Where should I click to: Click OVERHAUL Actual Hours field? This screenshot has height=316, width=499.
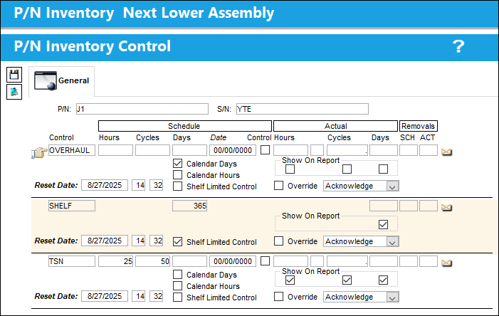tap(290, 150)
